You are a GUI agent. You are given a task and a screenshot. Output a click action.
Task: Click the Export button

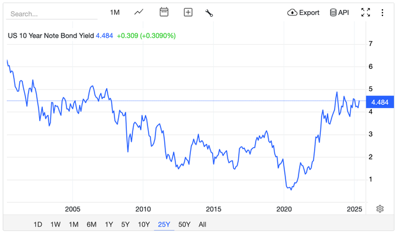coord(303,12)
